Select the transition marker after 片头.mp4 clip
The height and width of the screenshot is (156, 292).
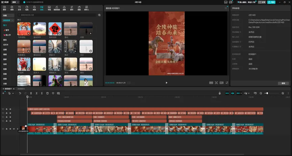55,129
